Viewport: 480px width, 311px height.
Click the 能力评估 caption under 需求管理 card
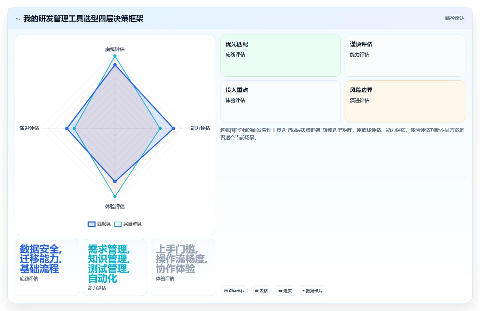97,288
